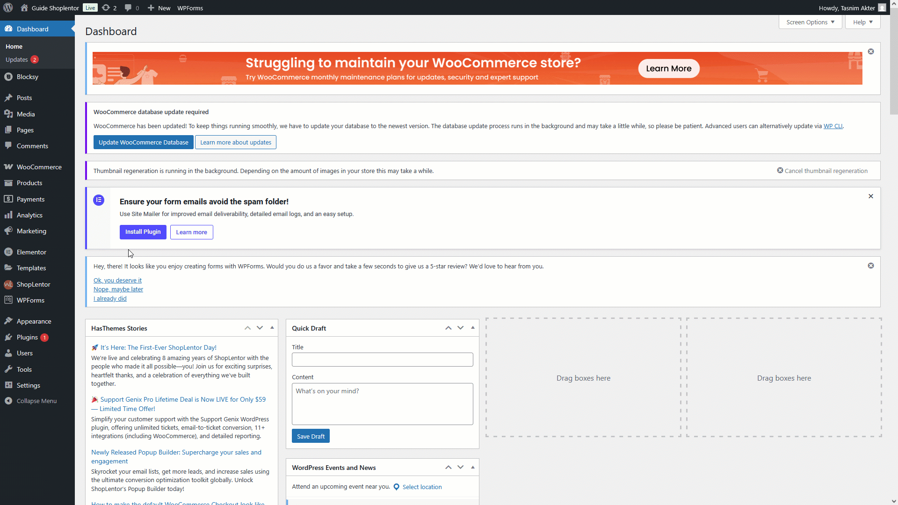
Task: Click the WordPress logo icon
Action: [x=8, y=8]
